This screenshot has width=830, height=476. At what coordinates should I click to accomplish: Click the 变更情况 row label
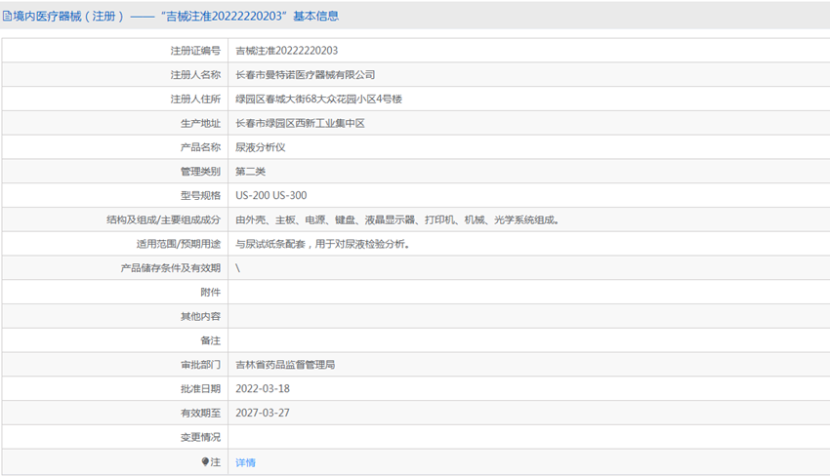point(200,437)
